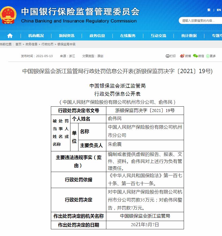This screenshot has height=236, width=222.
Task: Focus the site search input field
Action: point(200,21)
